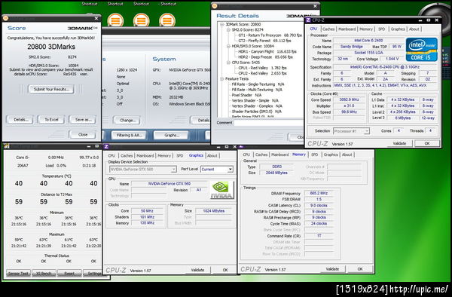This screenshot has height=297, width=452.
Task: Click the 20800 3DMarks score text
Action: click(x=51, y=47)
